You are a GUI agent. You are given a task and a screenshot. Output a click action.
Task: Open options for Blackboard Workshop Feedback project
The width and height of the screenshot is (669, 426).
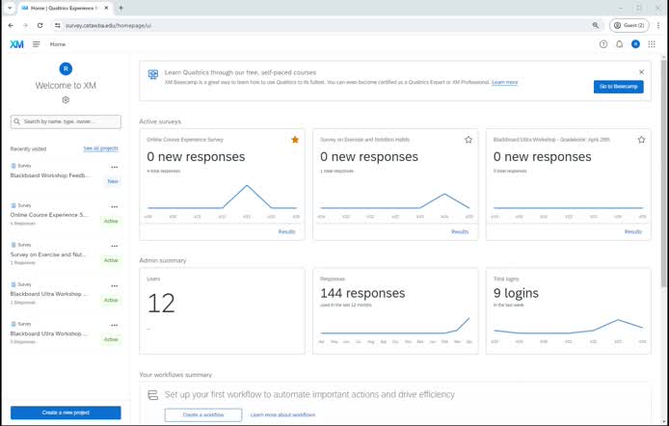coord(115,167)
